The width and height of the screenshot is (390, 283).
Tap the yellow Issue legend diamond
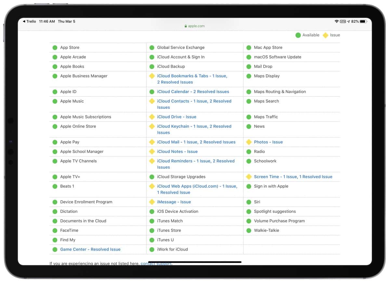(325, 35)
